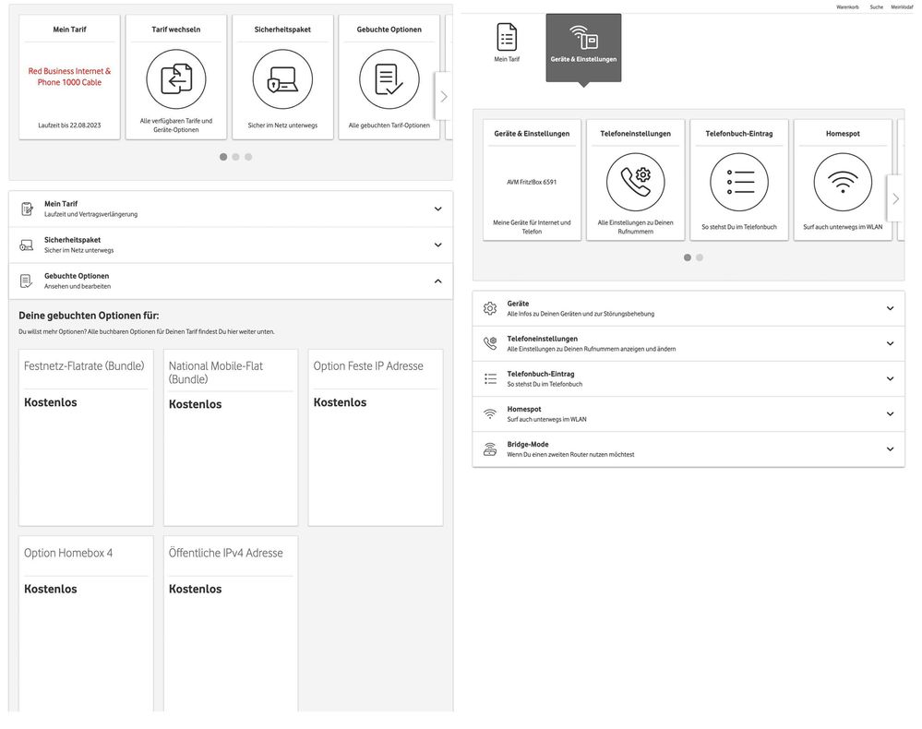
Task: Switch to Geräte & Einstellungen tab label
Action: pyautogui.click(x=583, y=59)
